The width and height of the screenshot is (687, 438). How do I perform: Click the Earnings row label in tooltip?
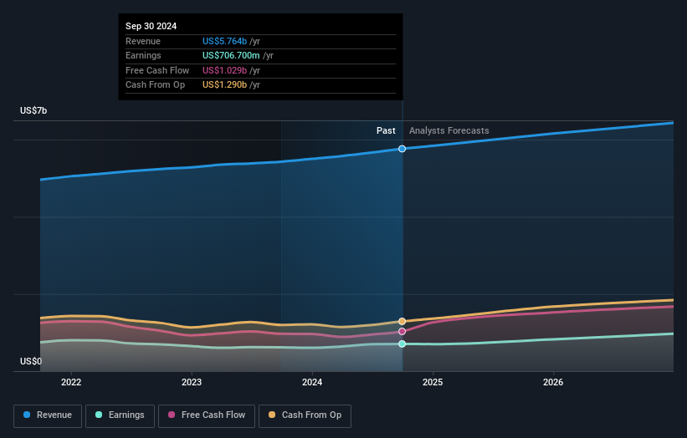pyautogui.click(x=143, y=55)
